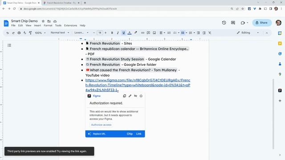Click Authorize access button
Image resolution: width=285 pixels, height=160 pixels.
click(x=101, y=125)
